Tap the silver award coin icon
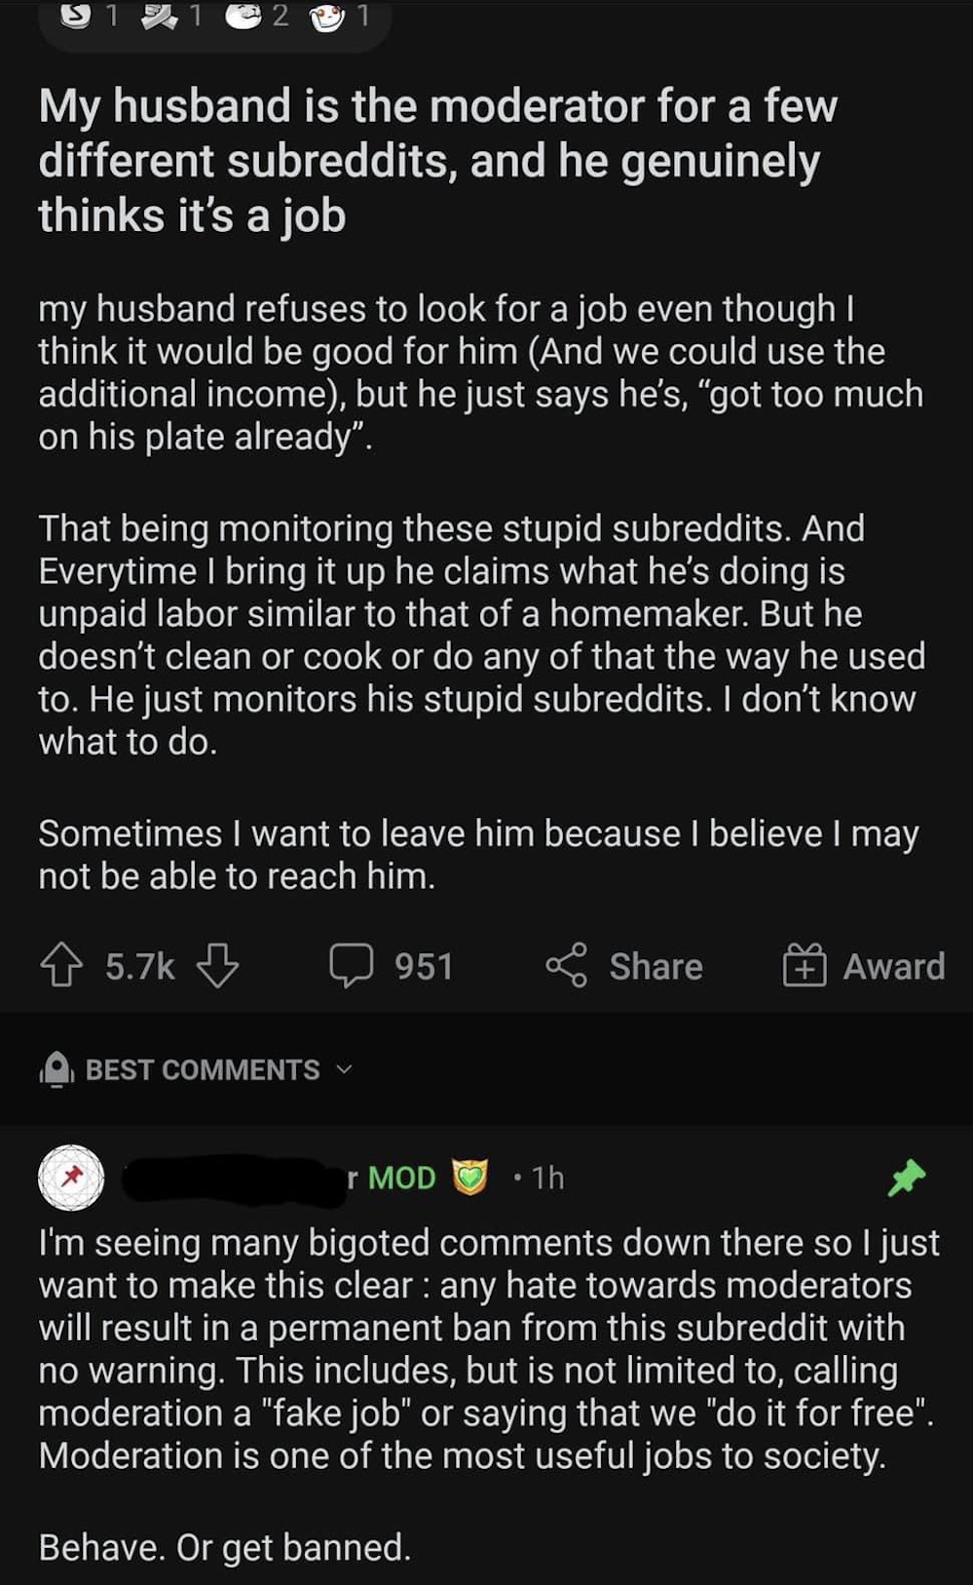The image size is (973, 1585). pyautogui.click(x=76, y=16)
